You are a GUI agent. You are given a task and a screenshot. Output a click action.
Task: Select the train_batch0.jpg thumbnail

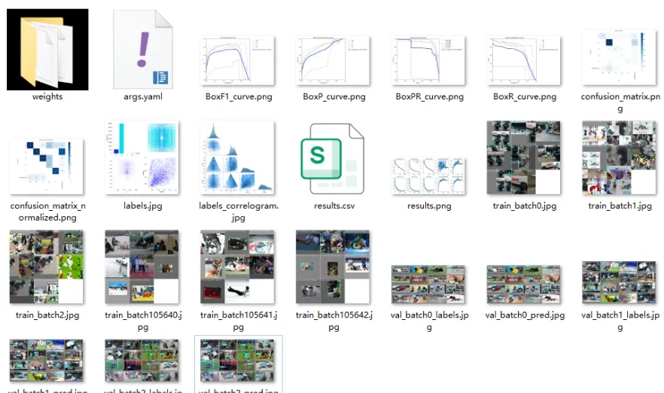(x=524, y=157)
